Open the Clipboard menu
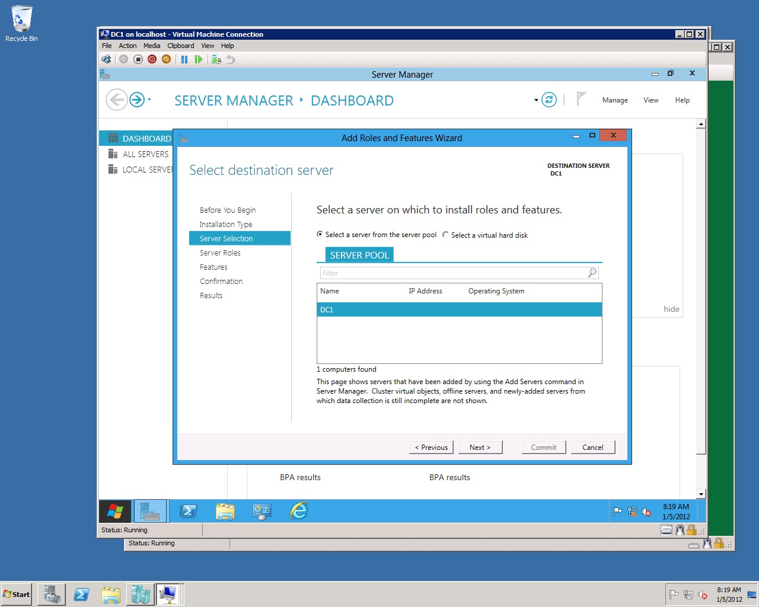Viewport: 759px width, 607px height. 181,46
